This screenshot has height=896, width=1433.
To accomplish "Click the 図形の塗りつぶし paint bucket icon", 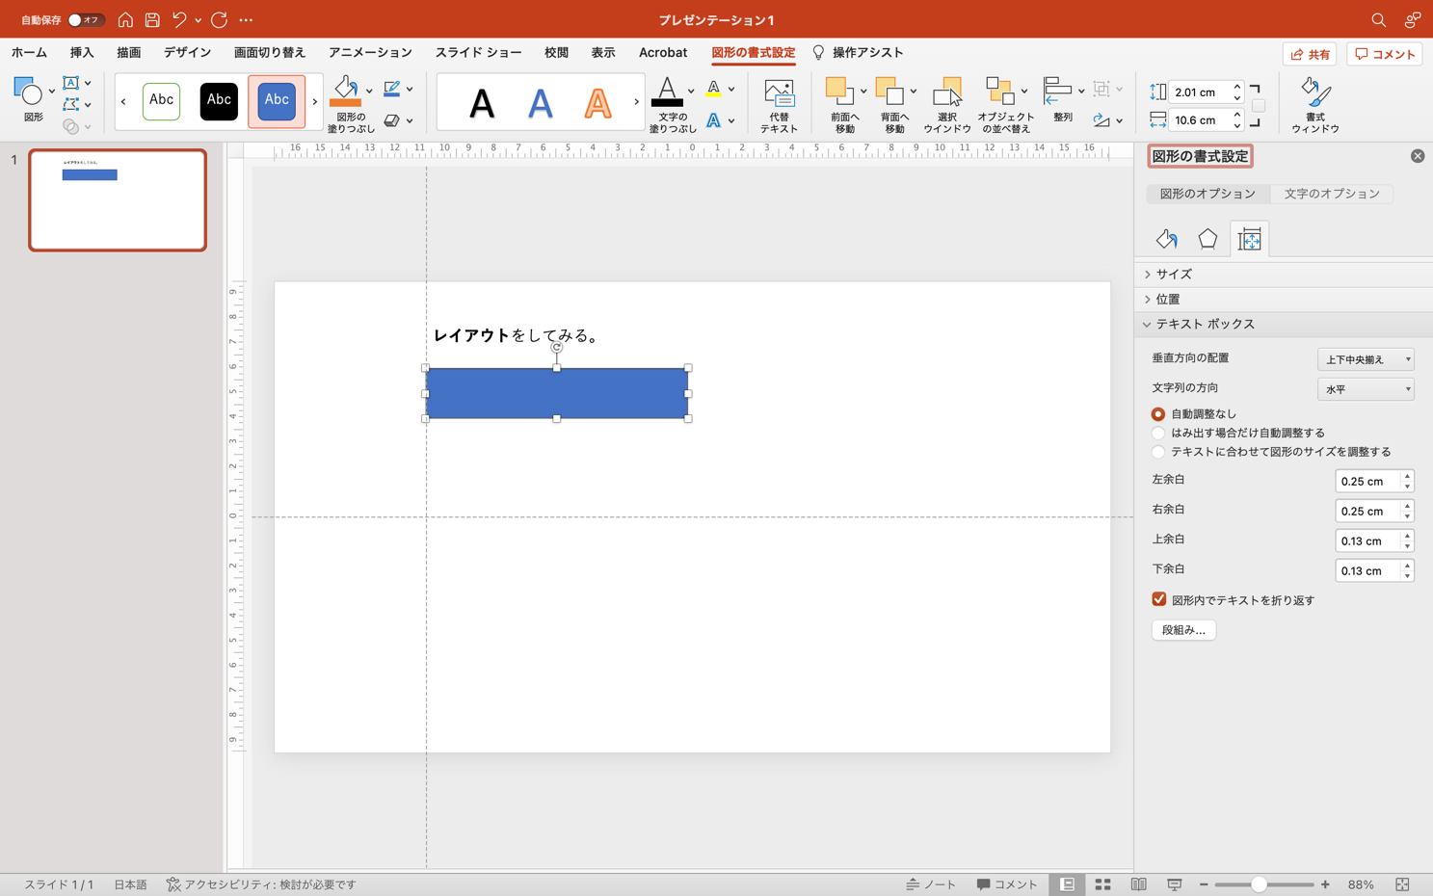I will [345, 92].
